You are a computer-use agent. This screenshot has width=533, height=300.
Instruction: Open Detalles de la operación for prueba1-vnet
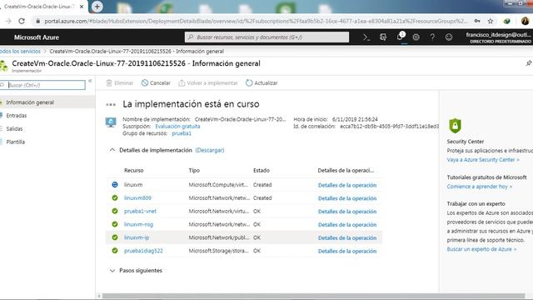[x=347, y=212]
